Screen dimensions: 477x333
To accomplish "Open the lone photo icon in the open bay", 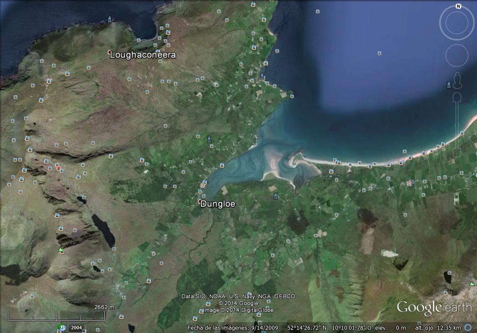I will pyautogui.click(x=379, y=53).
